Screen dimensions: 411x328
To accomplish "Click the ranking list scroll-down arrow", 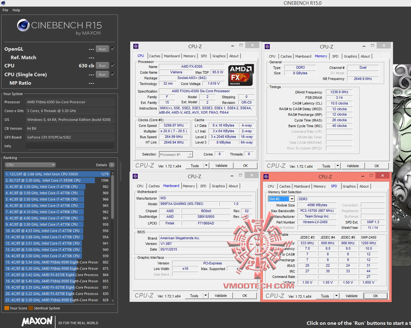I will coord(113,301).
